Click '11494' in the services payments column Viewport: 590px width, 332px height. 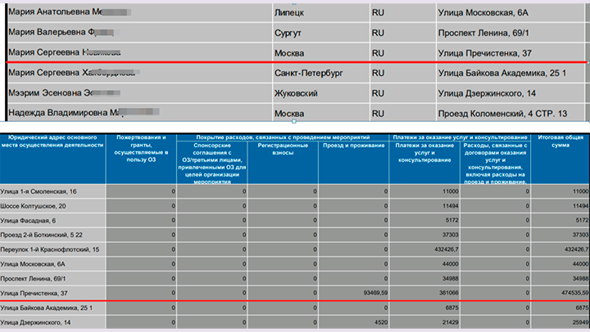click(x=451, y=206)
